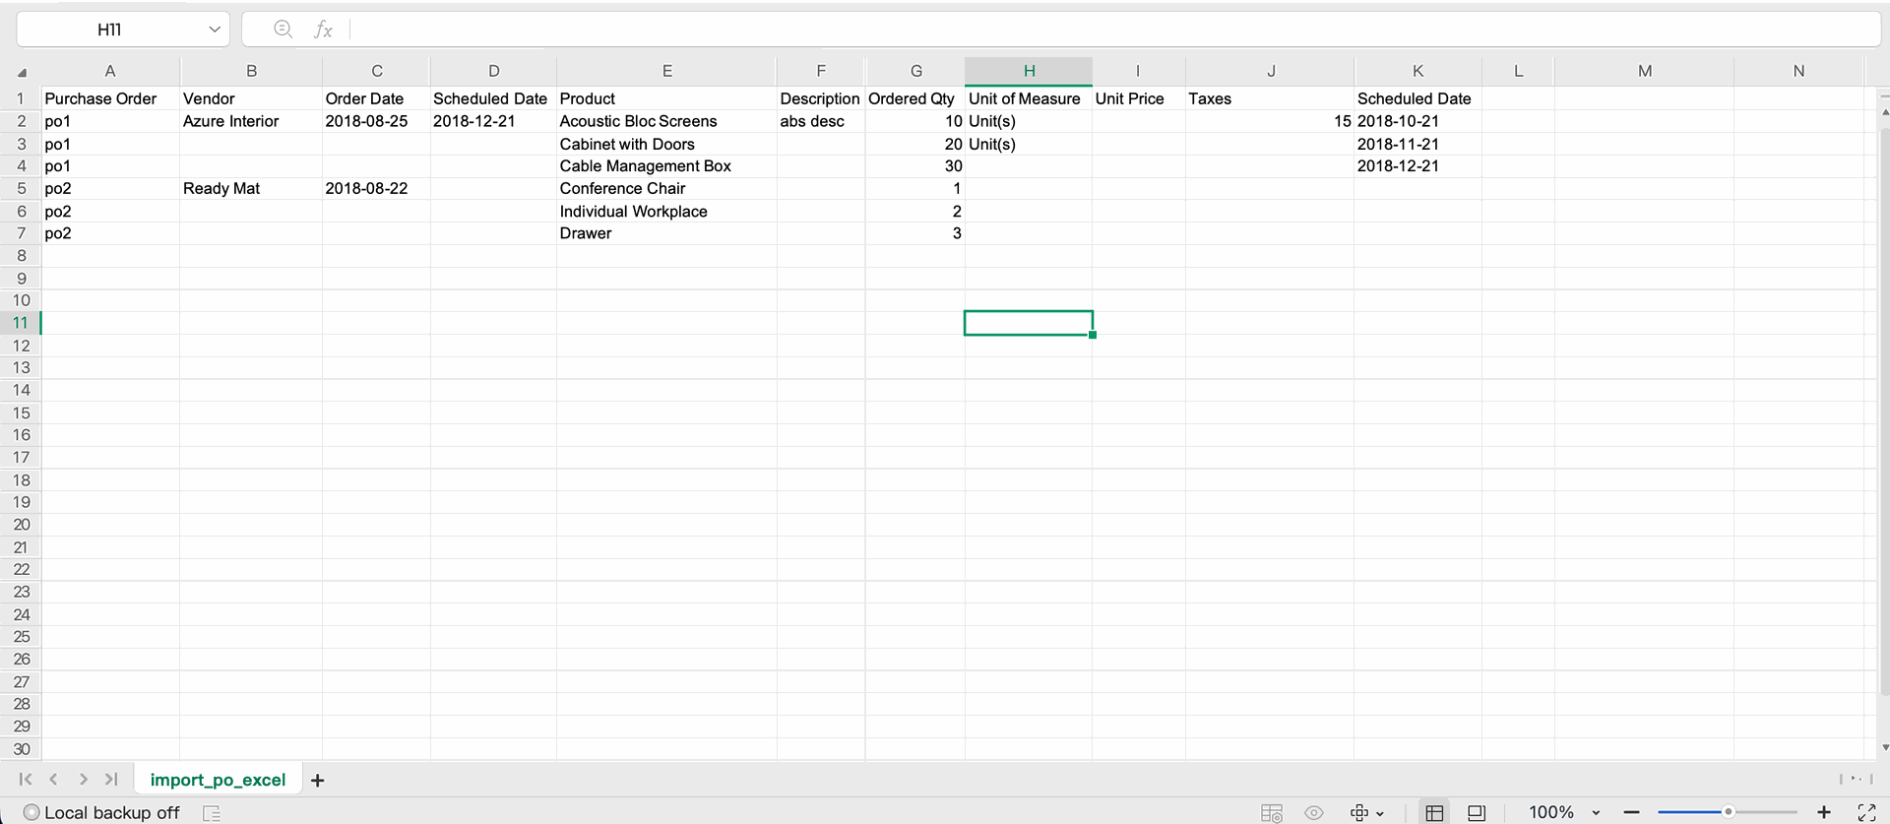Screen dimensions: 1890x824
Task: Select column B header
Action: coord(251,71)
